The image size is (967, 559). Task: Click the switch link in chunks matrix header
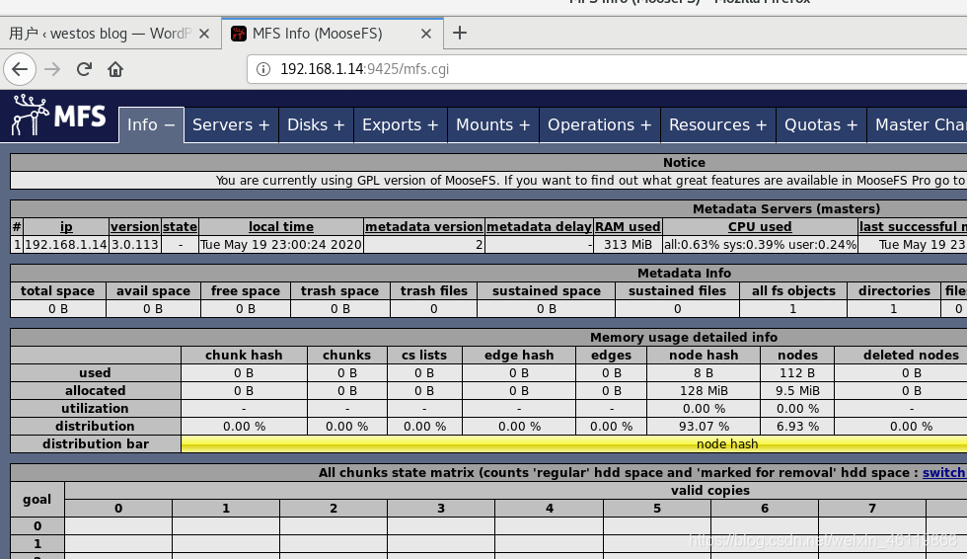pyautogui.click(x=943, y=473)
